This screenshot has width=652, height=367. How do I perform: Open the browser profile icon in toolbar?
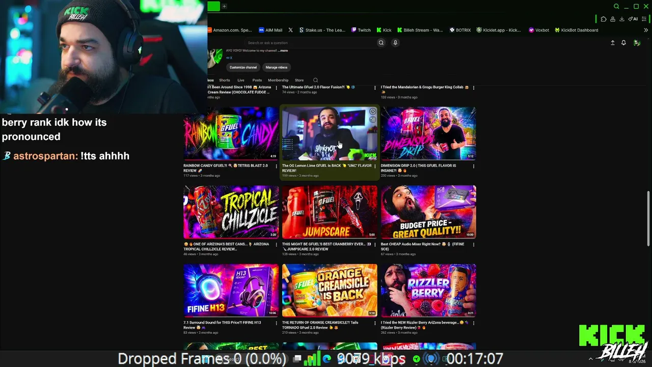(x=613, y=19)
